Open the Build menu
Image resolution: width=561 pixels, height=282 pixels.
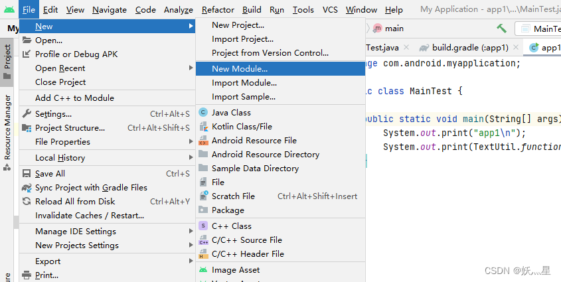pyautogui.click(x=252, y=10)
